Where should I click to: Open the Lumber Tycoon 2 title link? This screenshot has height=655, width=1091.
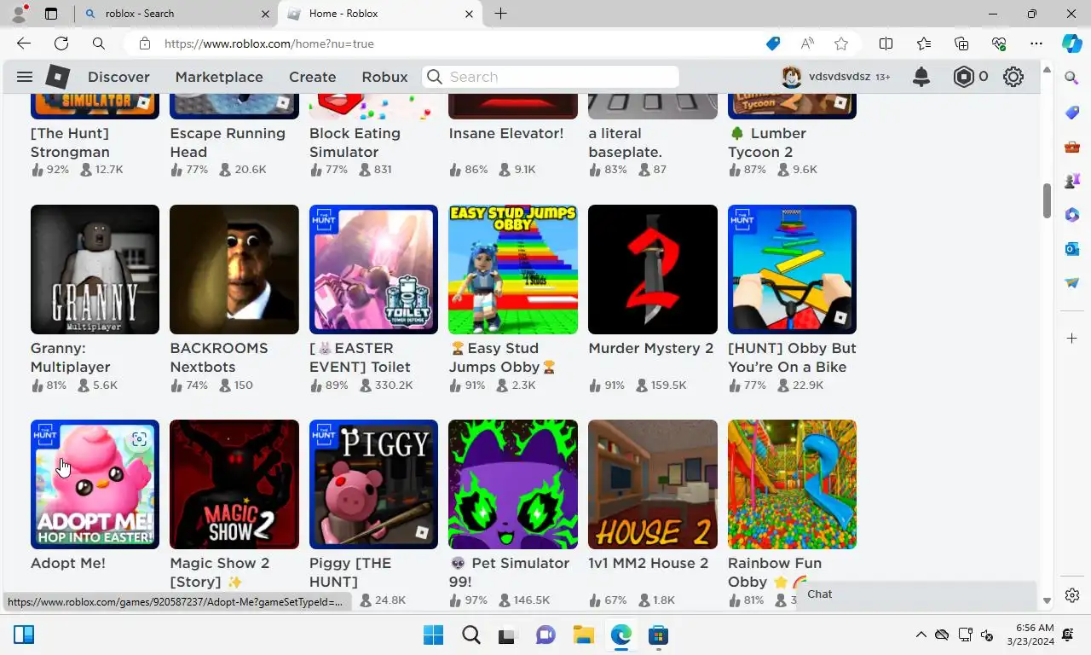[x=767, y=142]
